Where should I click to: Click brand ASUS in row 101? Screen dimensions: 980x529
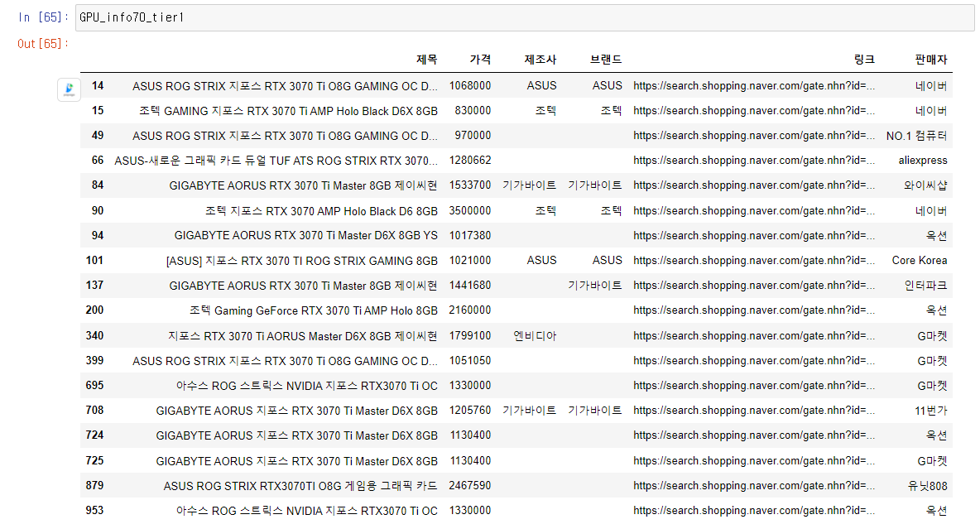608,261
